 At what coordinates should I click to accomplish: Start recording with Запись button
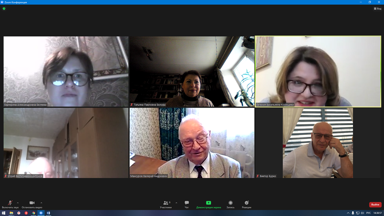pyautogui.click(x=231, y=204)
